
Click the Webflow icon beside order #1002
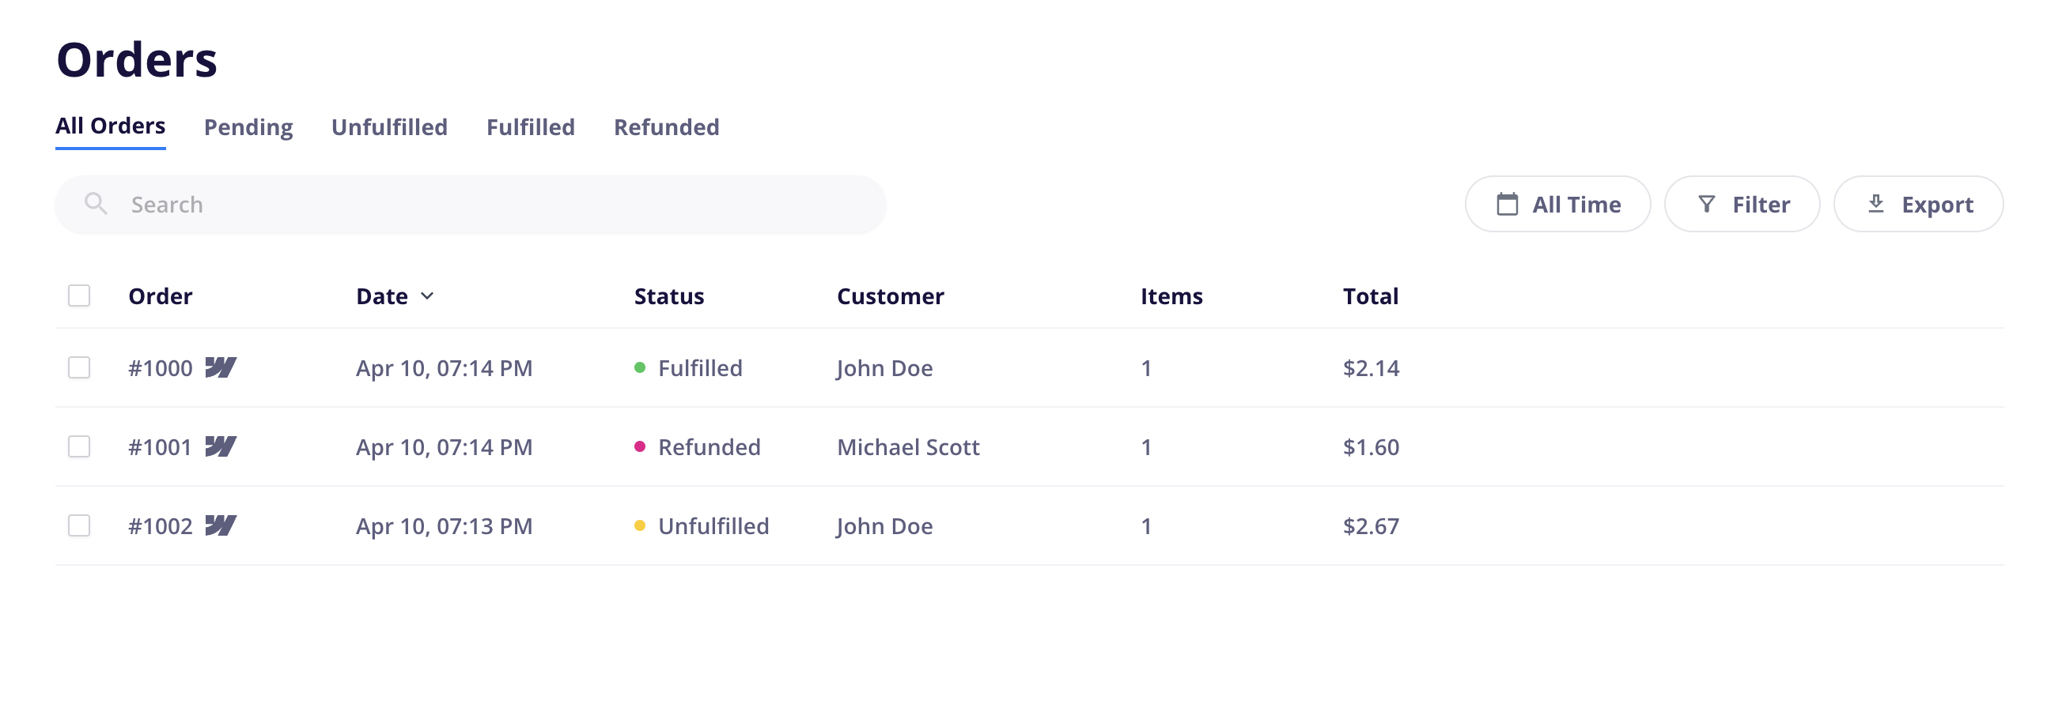(221, 526)
